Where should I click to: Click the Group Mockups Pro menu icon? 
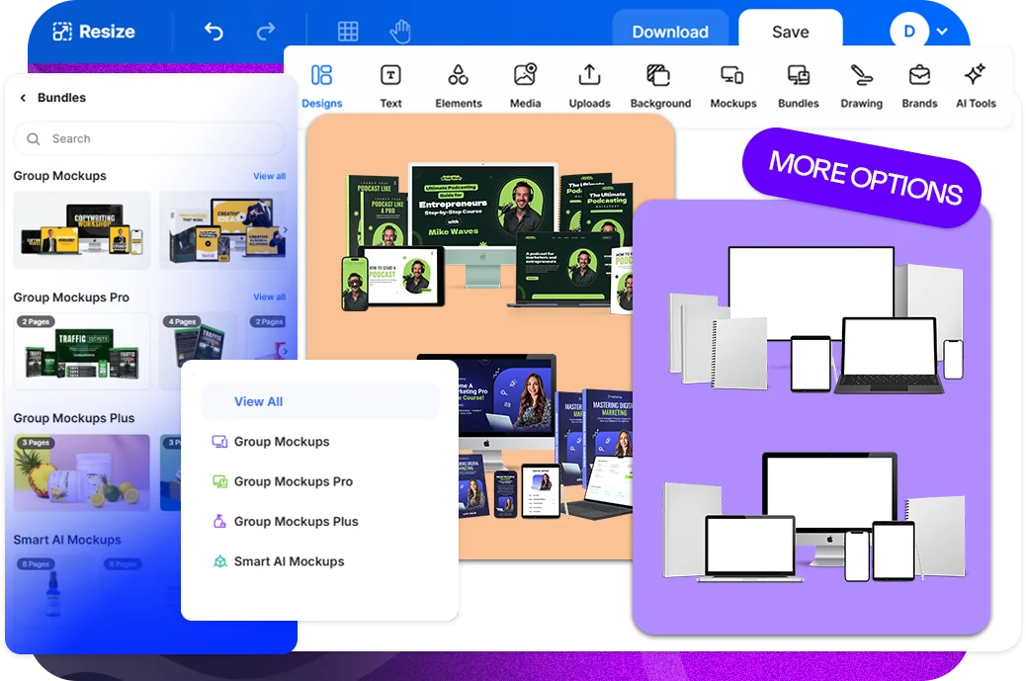[x=219, y=481]
